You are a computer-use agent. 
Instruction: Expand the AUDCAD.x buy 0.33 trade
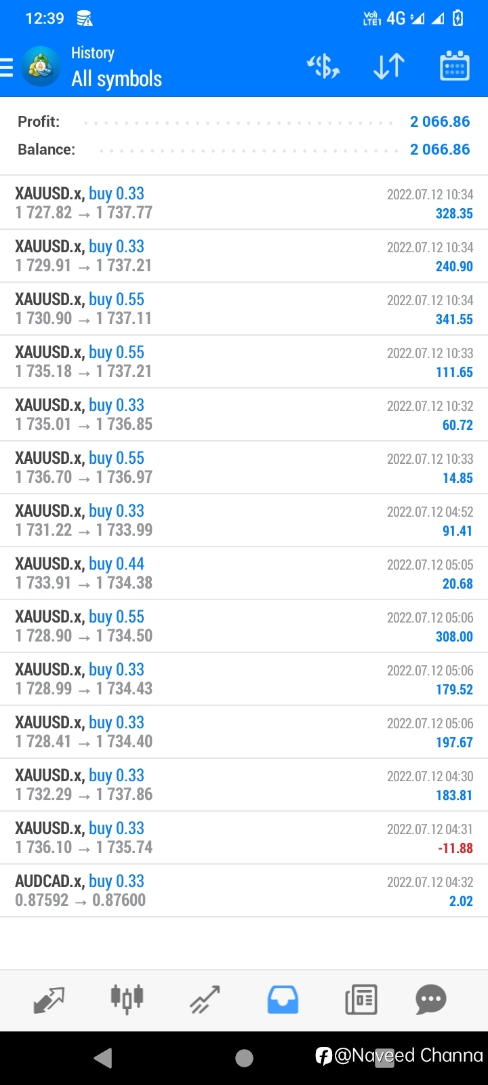click(244, 890)
